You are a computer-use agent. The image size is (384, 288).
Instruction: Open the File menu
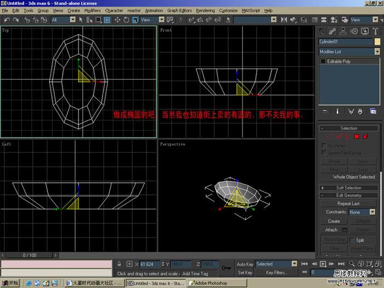[x=5, y=10]
